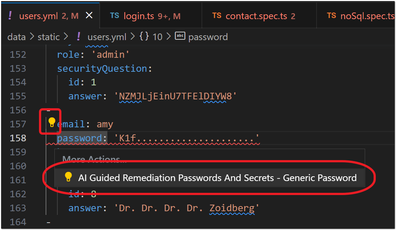Click the TS icon on noSql.spec.ts tab

(x=331, y=16)
